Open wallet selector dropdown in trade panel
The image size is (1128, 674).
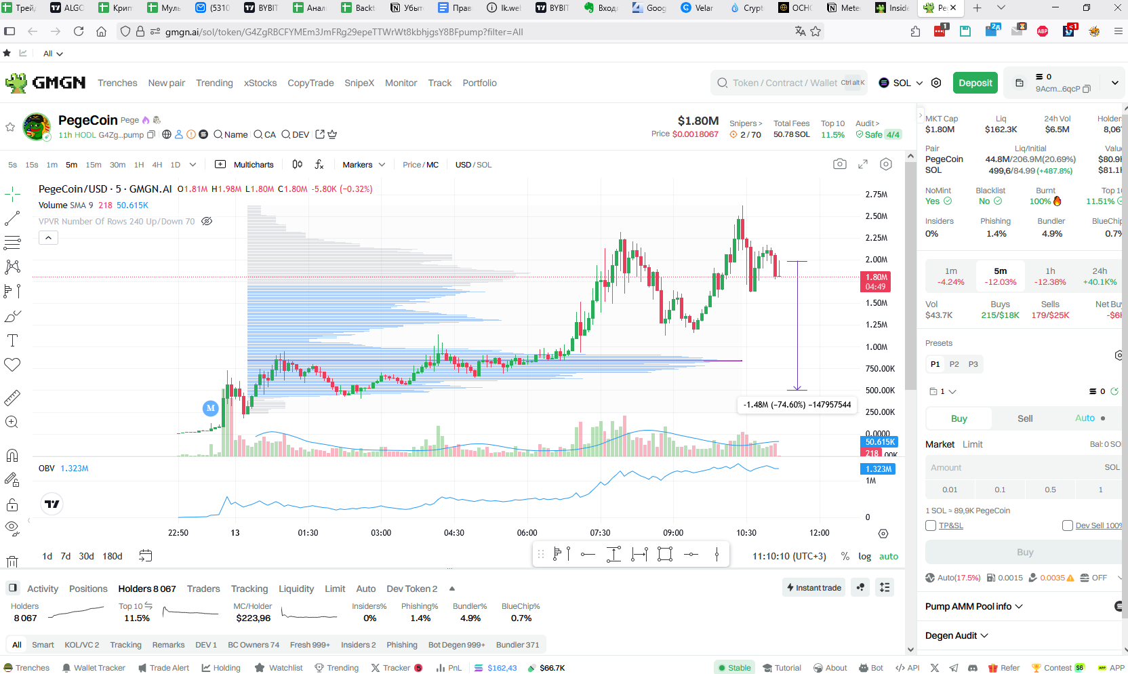point(942,391)
